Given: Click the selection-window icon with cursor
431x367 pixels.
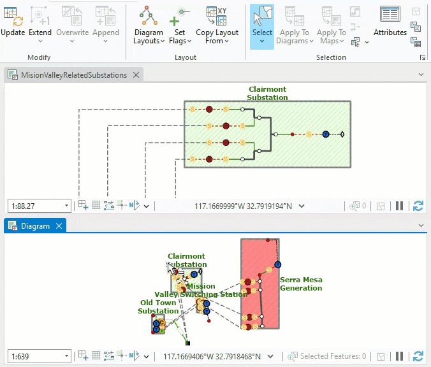Looking at the screenshot, I should tap(355, 42).
